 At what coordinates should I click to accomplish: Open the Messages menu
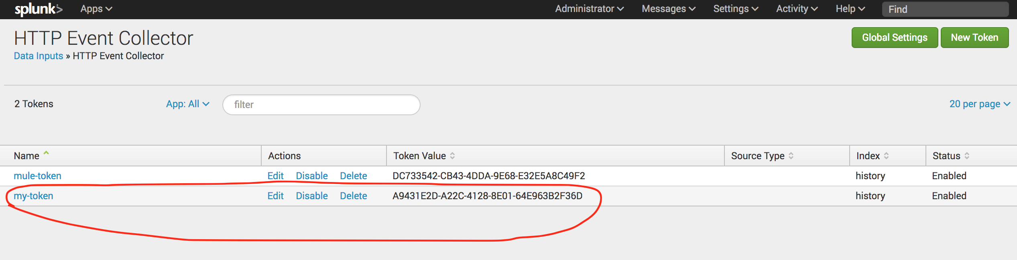(x=668, y=9)
